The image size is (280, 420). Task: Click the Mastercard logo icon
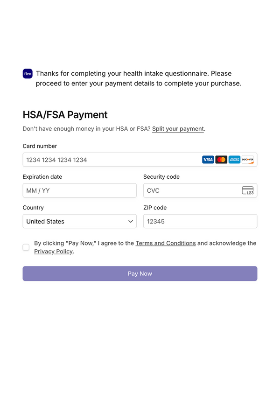point(221,160)
